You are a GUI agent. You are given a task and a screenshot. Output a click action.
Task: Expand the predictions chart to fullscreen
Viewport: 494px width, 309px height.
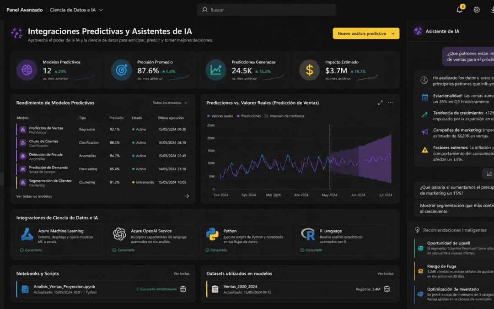coord(380,103)
